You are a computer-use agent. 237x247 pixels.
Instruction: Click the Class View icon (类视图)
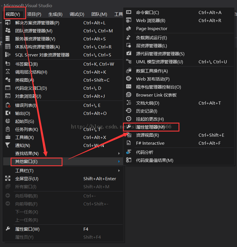8,80
